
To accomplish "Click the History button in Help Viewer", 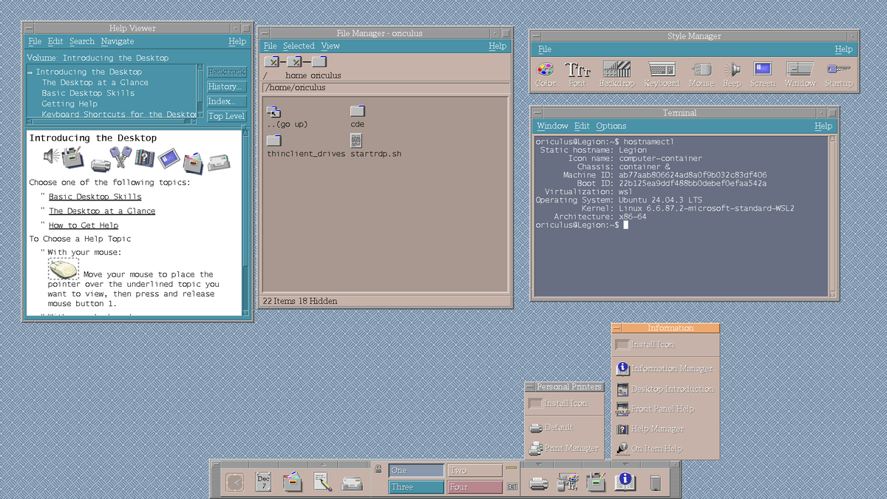I will [x=226, y=86].
